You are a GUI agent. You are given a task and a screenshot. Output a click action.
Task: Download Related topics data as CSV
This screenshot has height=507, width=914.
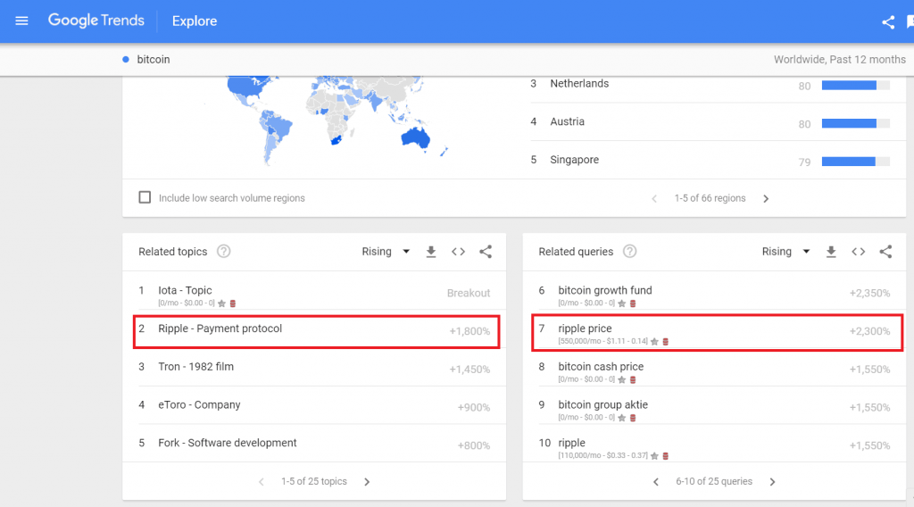431,252
